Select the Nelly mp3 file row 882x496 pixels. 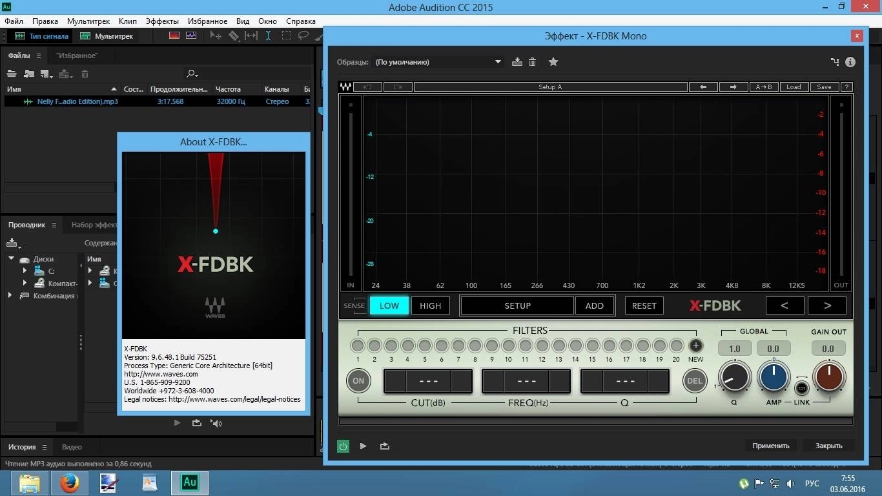[157, 101]
